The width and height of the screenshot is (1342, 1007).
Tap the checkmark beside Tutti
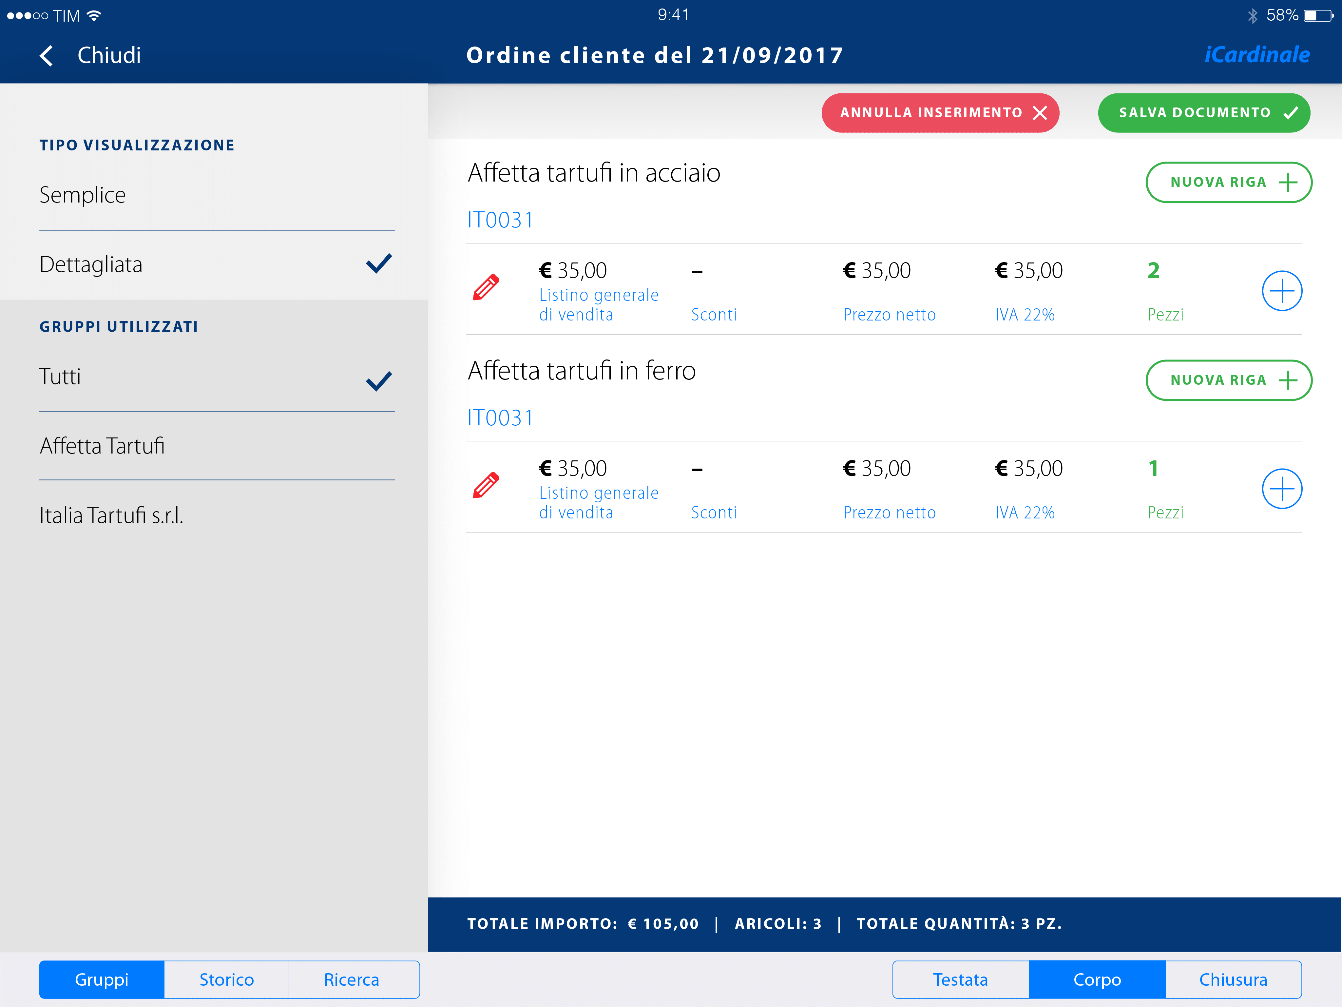click(379, 381)
